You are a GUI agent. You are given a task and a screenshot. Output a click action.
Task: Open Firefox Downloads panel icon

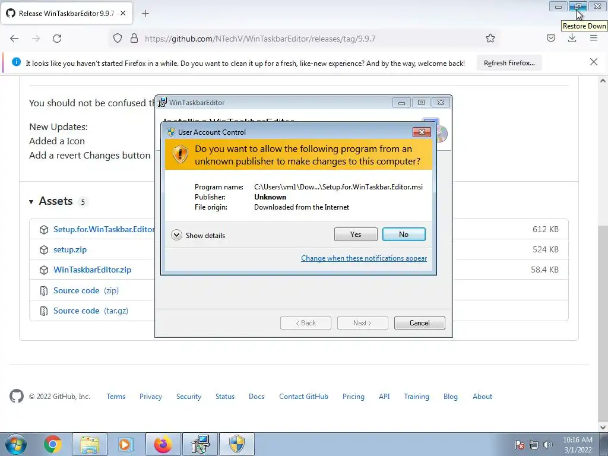point(572,38)
